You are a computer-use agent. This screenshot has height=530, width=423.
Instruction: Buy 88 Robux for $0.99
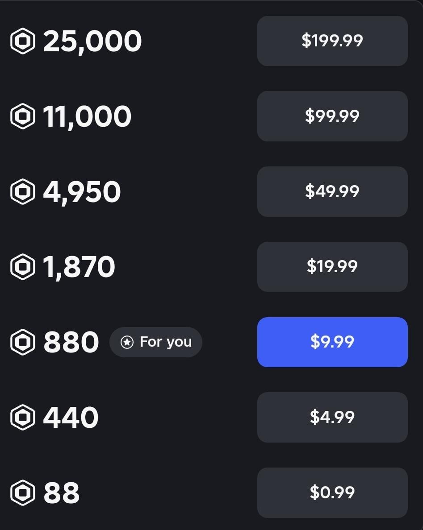[x=332, y=493]
